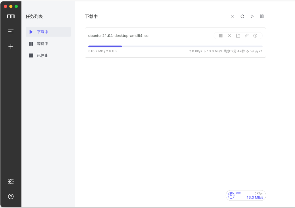Refresh the downloading task list

242,16
